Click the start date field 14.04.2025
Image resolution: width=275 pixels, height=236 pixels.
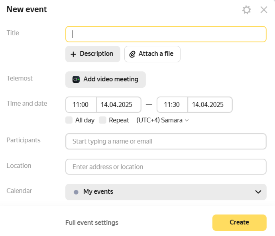coord(118,105)
